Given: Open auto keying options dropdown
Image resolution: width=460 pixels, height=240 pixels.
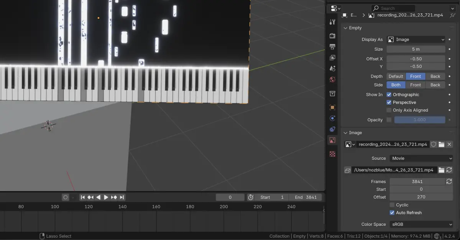Looking at the screenshot, I should click(73, 197).
